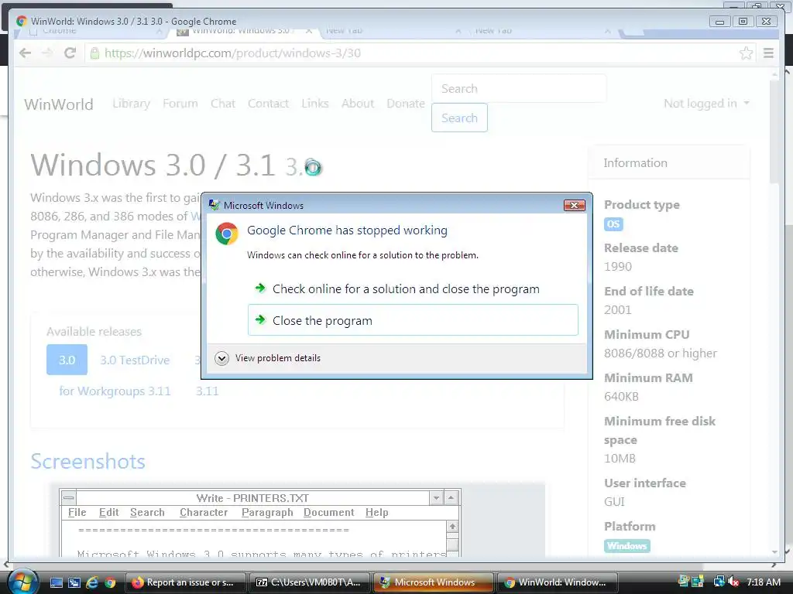Click the Write PRINTERS.TXT screenshot
Screen dimensions: 793x594
(260, 523)
